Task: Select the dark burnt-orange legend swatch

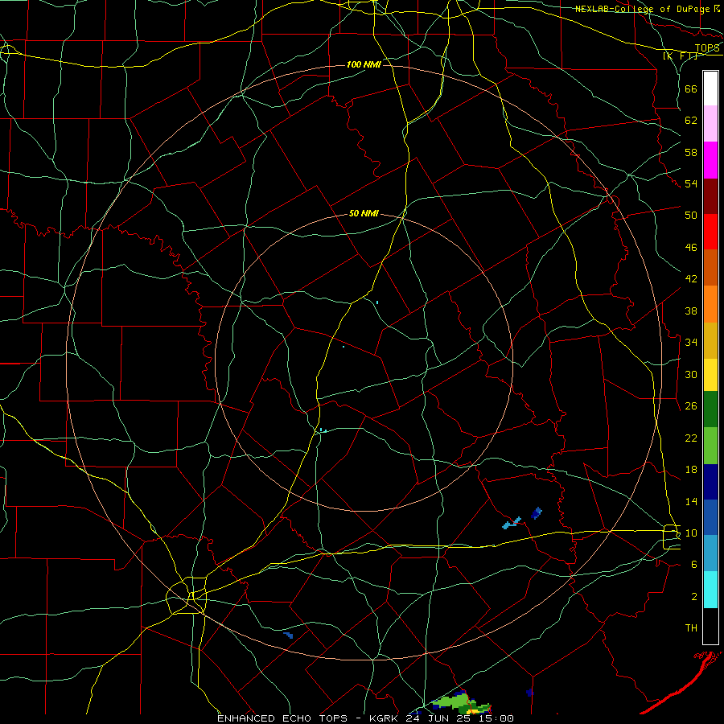Action: [710, 267]
